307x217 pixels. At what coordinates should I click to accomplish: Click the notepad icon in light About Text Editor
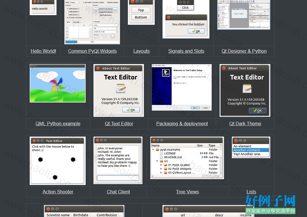coord(121,88)
